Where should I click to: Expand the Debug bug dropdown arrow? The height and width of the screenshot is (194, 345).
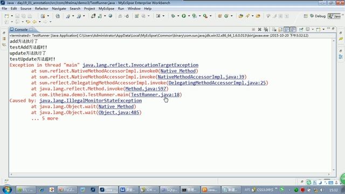[178, 16]
